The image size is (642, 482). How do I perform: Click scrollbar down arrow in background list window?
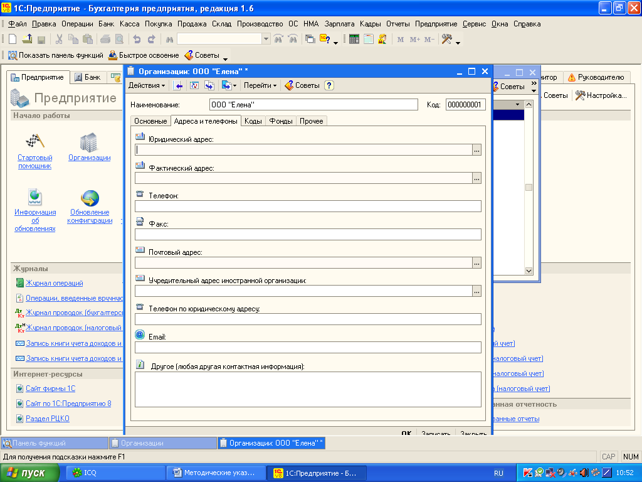(529, 271)
